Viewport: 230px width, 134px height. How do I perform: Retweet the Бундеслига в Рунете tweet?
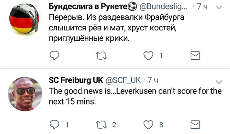(102, 56)
